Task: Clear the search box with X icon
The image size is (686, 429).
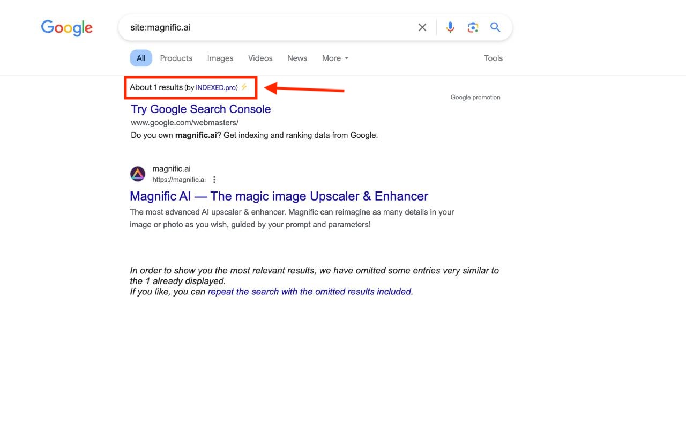Action: click(x=422, y=27)
